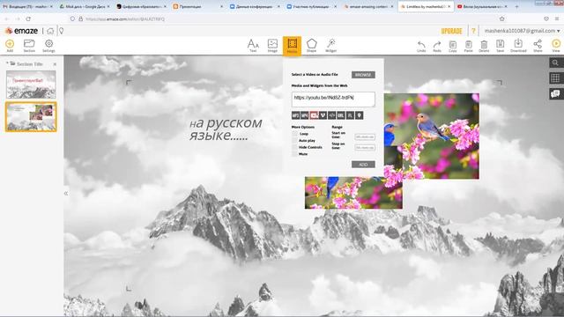This screenshot has height=317, width=564.
Task: Enable the Mute checkbox
Action: (x=294, y=154)
